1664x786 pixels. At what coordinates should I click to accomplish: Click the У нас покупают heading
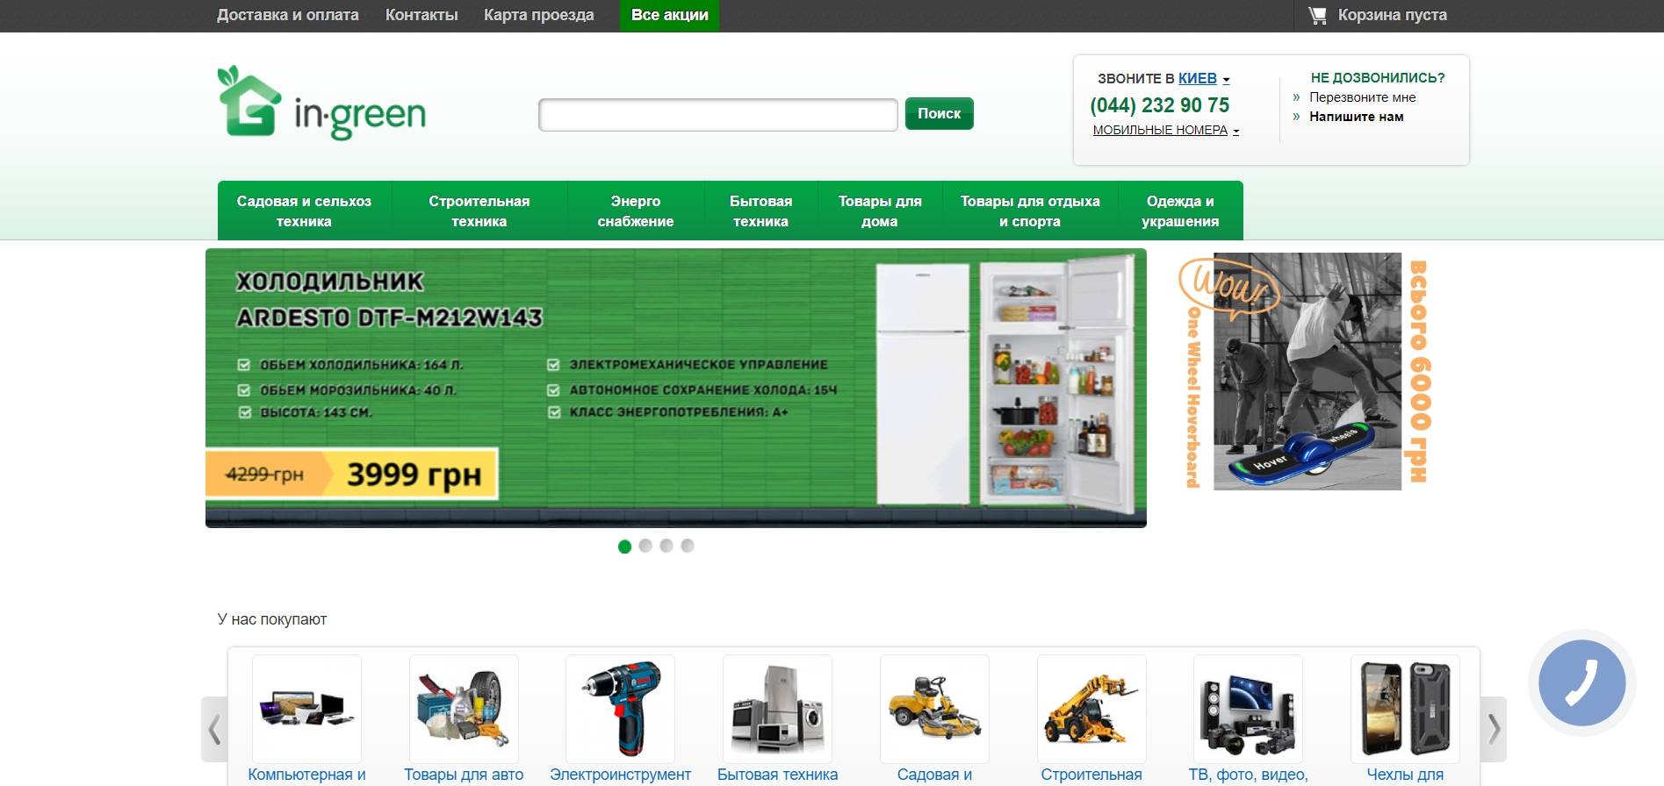pyautogui.click(x=272, y=619)
